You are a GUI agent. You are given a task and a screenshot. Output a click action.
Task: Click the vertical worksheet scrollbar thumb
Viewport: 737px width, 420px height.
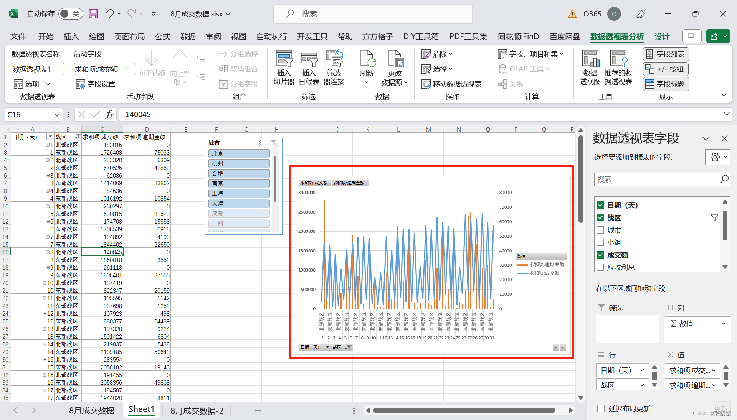[581, 179]
